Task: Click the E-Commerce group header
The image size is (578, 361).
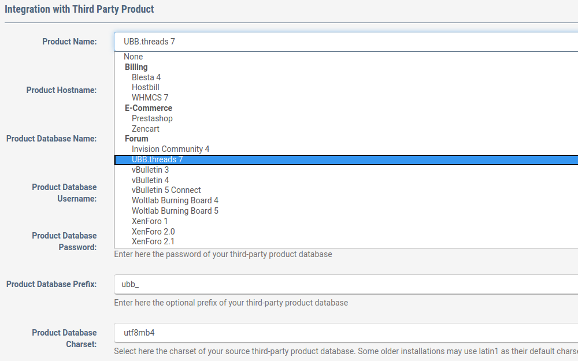Action: tap(149, 108)
